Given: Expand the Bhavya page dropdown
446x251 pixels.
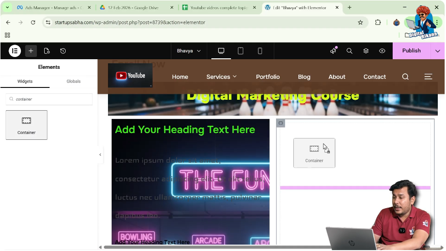Looking at the screenshot, I should click(189, 51).
